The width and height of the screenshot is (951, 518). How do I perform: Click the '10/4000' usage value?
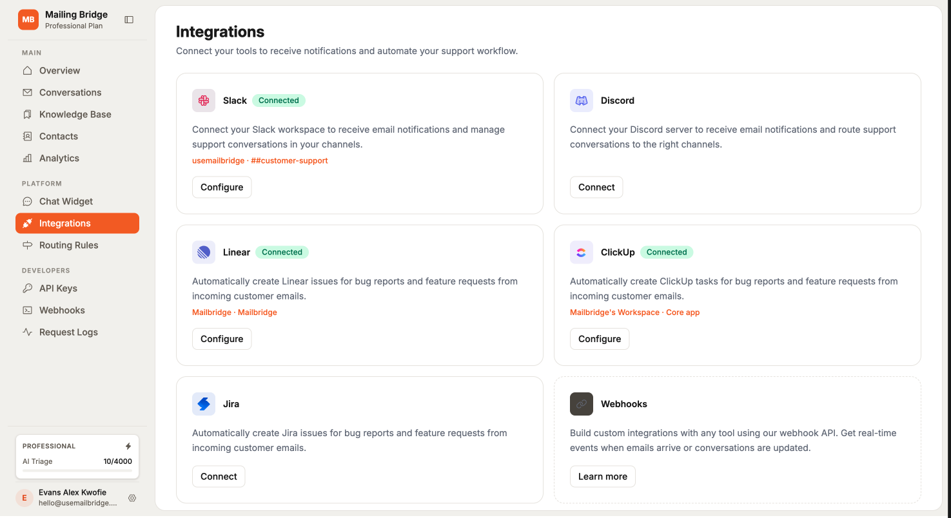117,461
